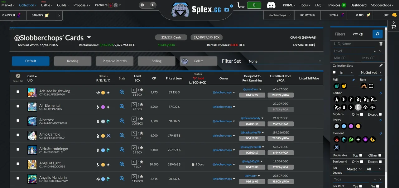This screenshot has width=399, height=188.
Task: Switch to the Renting view button
Action: pos(73,61)
